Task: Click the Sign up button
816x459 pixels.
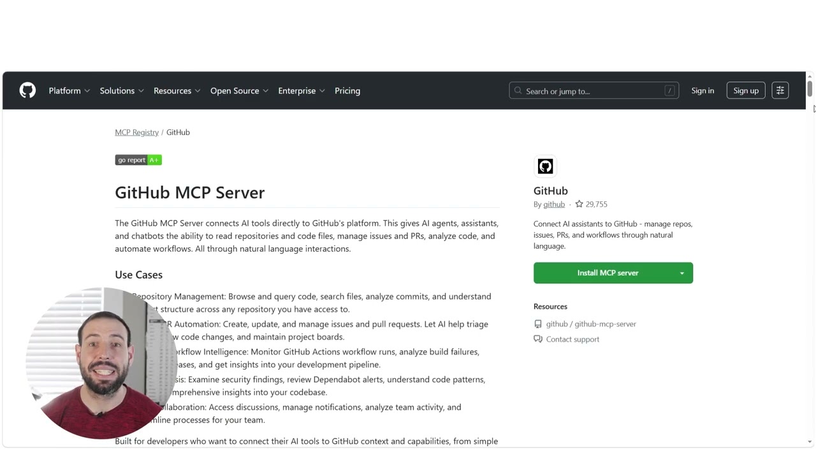Action: pyautogui.click(x=746, y=91)
